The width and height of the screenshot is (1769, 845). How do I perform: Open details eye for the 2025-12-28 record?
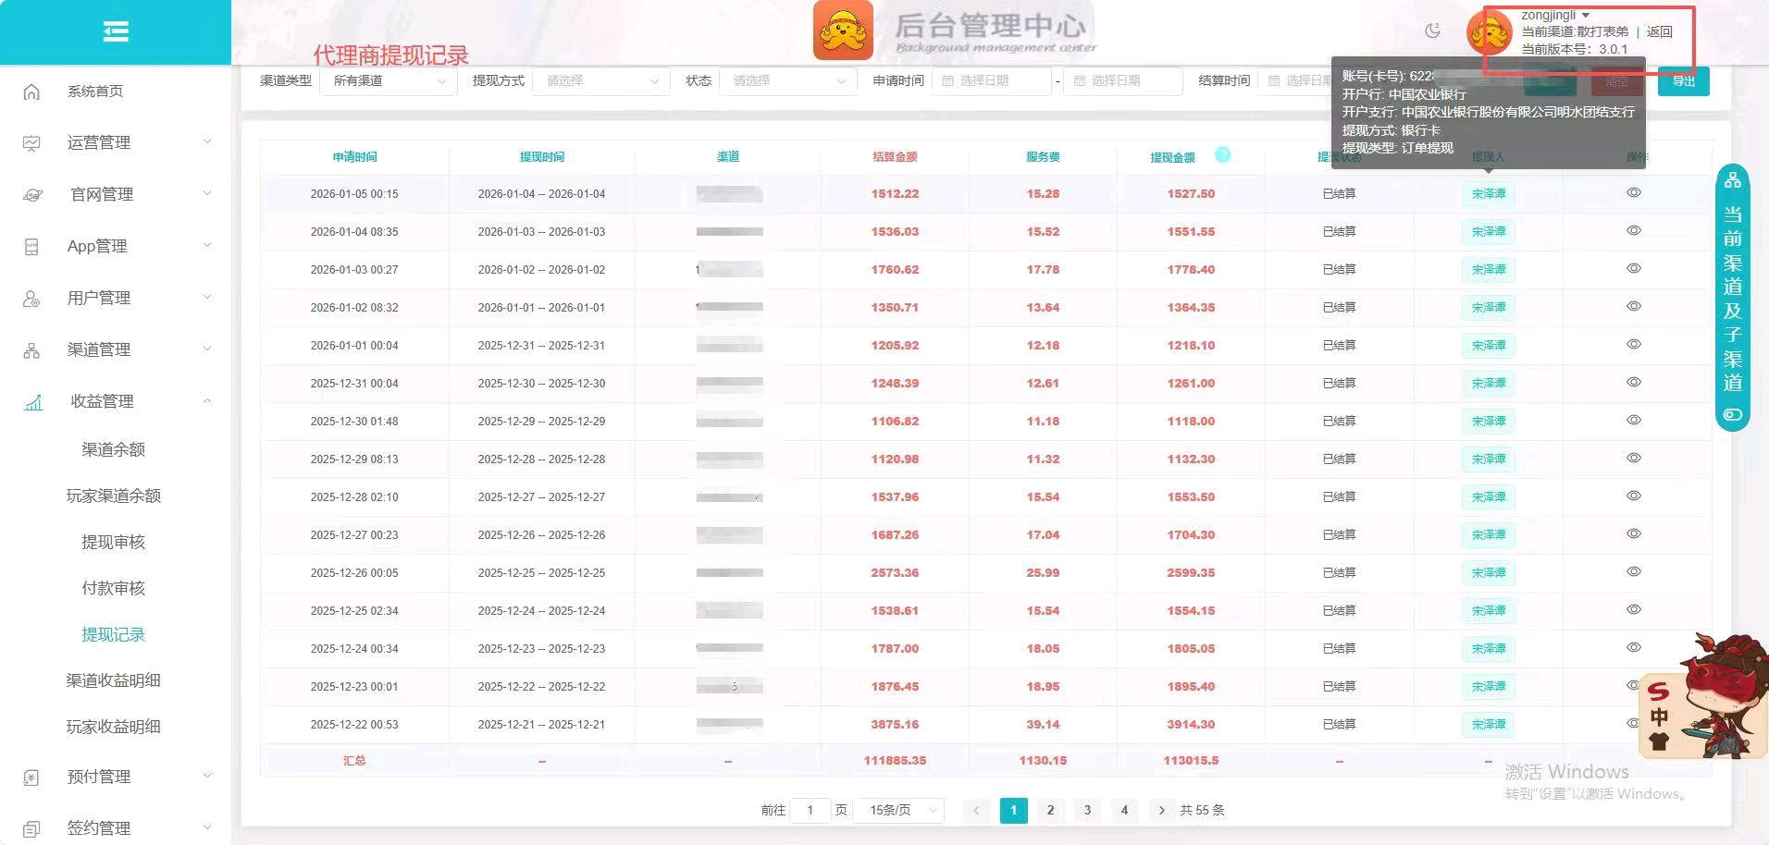pos(1633,496)
